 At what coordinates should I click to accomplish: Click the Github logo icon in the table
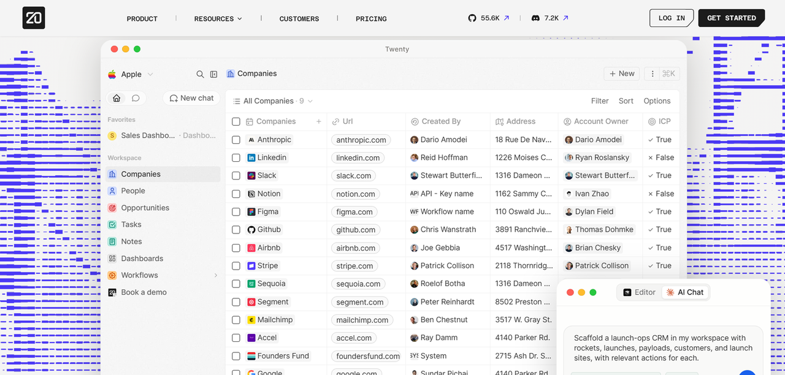coord(251,230)
